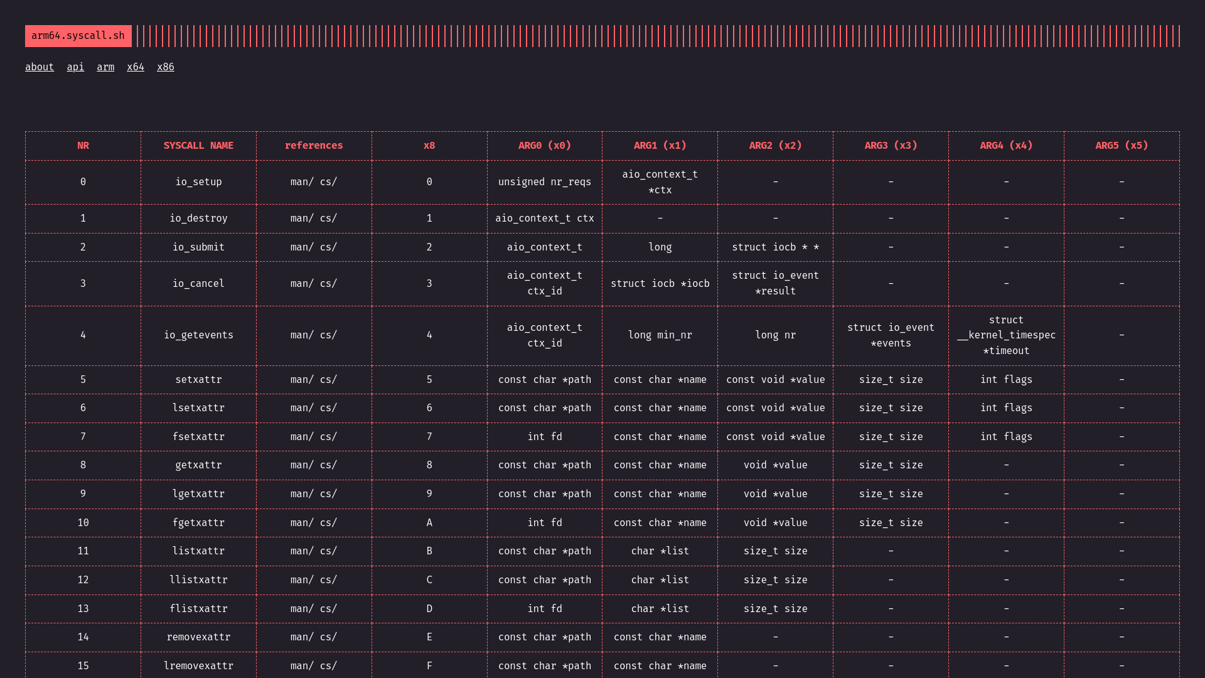Switch to the arm syscall table
Image resolution: width=1205 pixels, height=678 pixels.
click(105, 67)
